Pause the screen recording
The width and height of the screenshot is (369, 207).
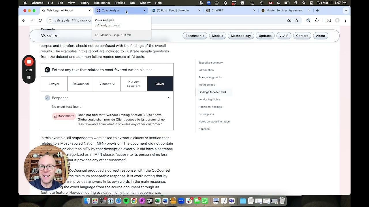click(x=29, y=77)
